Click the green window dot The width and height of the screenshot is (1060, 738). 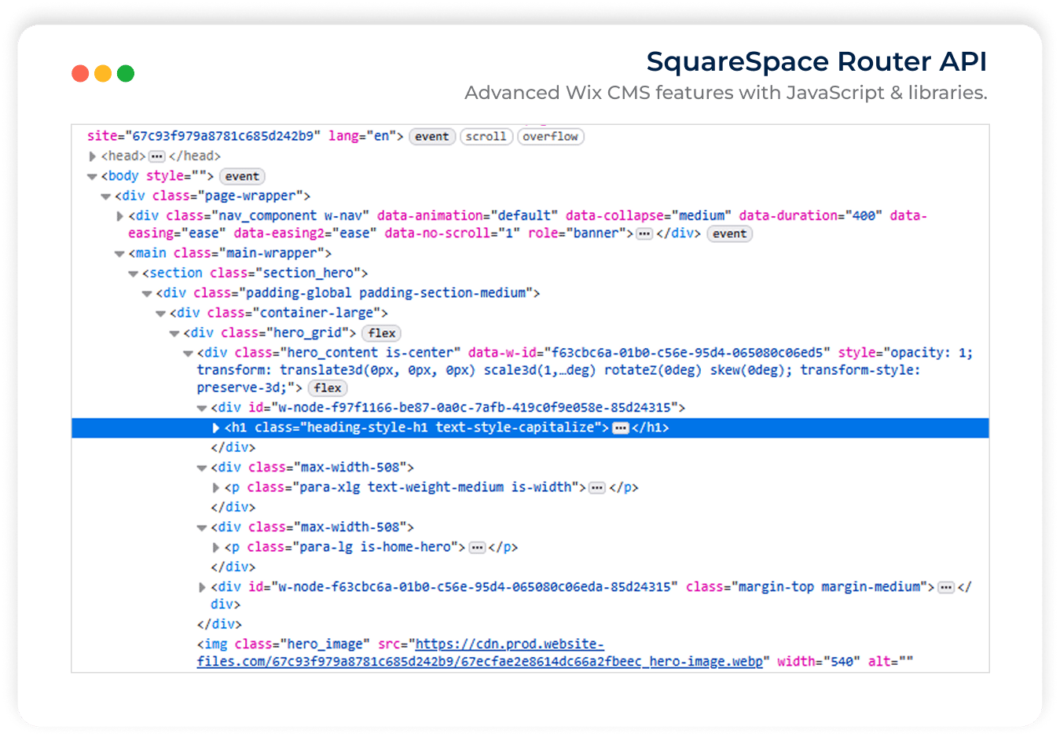click(x=126, y=74)
